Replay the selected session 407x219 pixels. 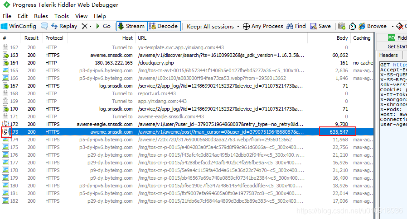pyautogui.click(x=64, y=26)
